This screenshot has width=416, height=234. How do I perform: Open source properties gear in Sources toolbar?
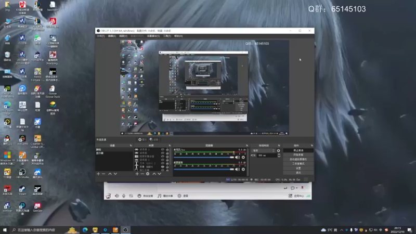148,174
